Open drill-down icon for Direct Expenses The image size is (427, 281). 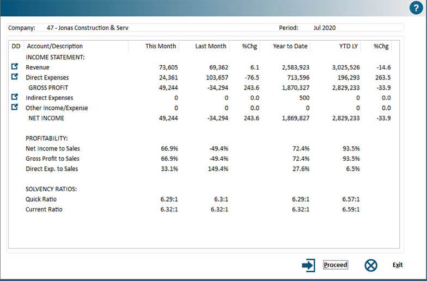click(x=15, y=77)
